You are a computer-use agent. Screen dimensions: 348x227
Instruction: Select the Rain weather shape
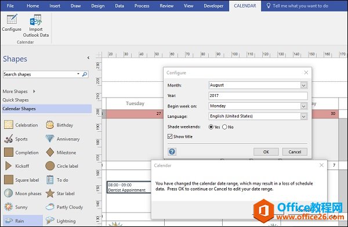[9, 221]
